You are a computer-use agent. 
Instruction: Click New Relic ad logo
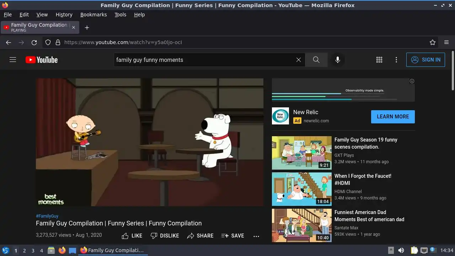[x=280, y=116]
